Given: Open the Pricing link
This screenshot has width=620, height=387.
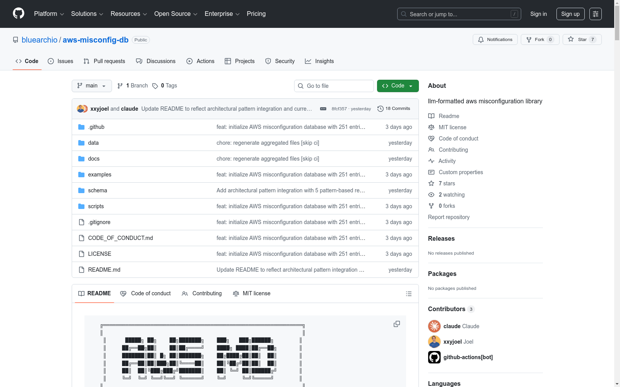Looking at the screenshot, I should (x=256, y=14).
